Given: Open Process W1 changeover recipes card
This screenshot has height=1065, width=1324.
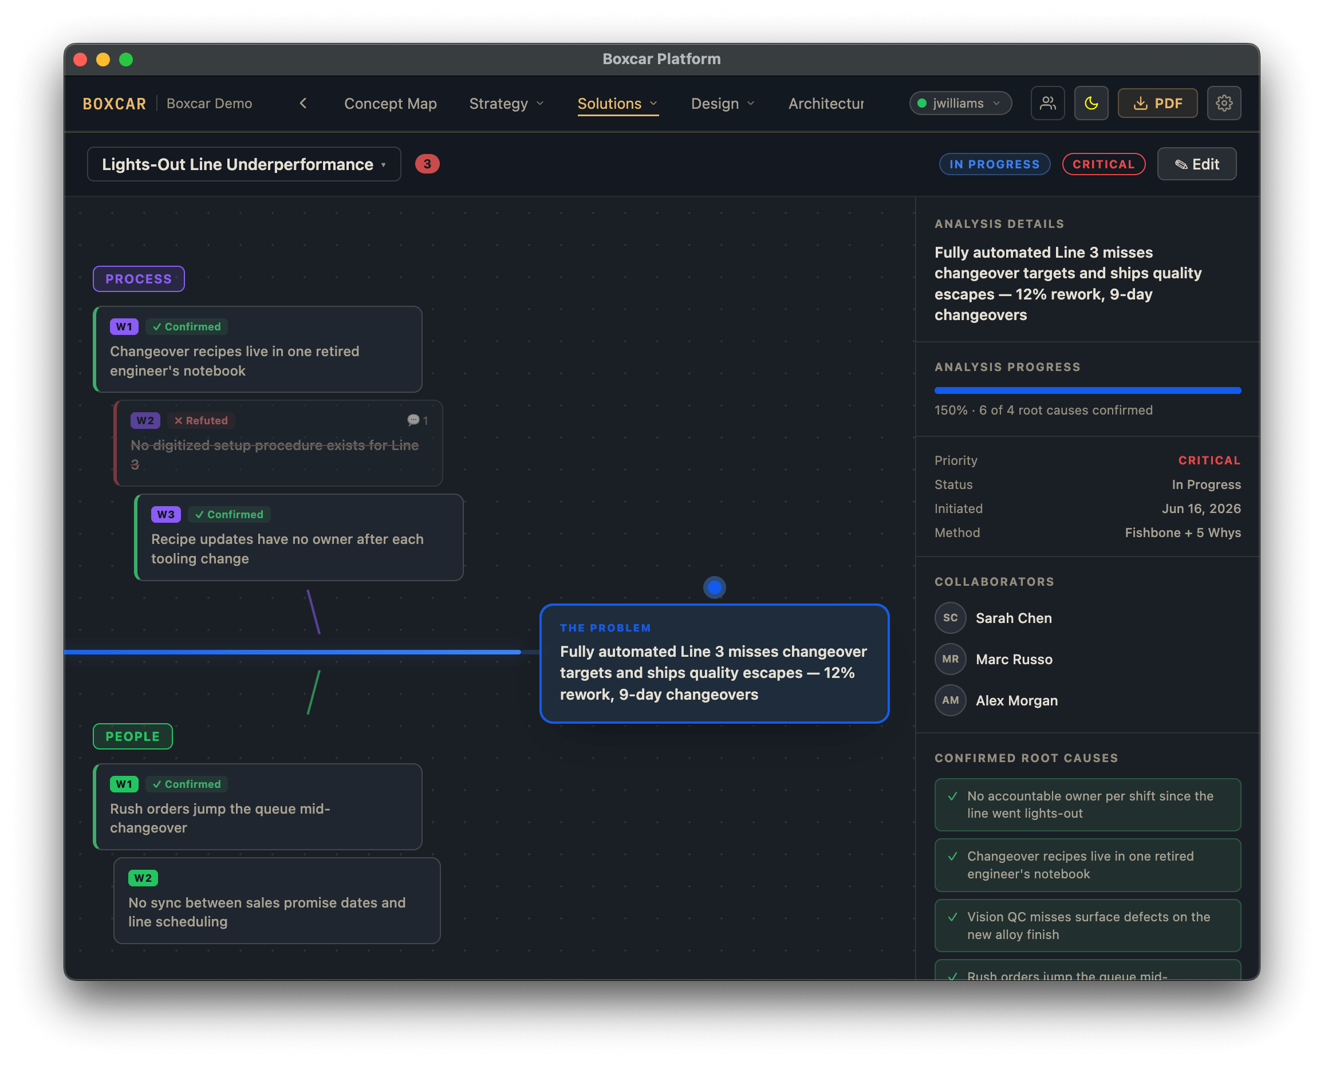Looking at the screenshot, I should tap(257, 349).
